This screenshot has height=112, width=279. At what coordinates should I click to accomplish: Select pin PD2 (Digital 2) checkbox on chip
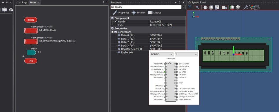[165, 72]
